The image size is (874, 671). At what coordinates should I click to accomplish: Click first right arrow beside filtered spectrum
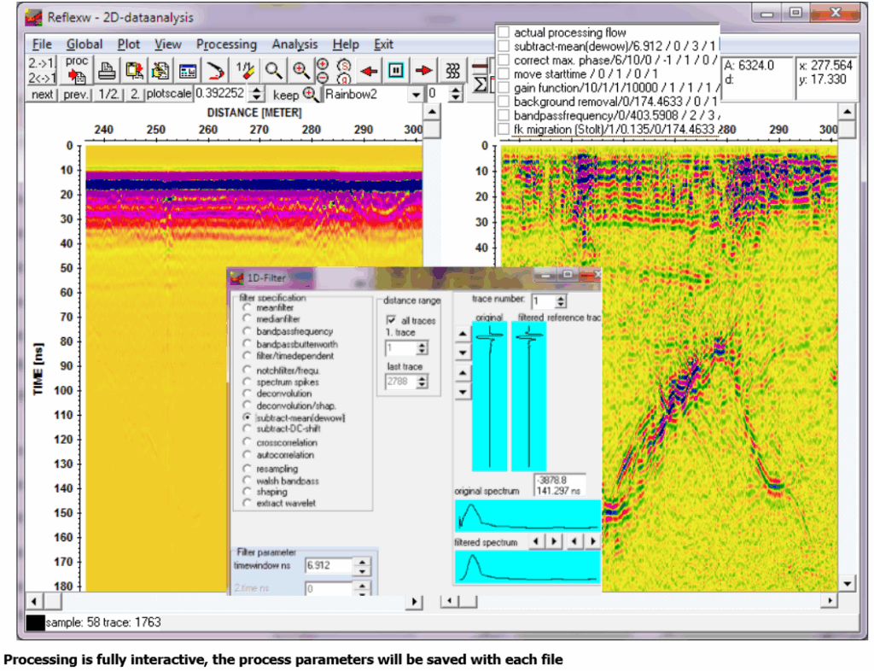click(553, 541)
